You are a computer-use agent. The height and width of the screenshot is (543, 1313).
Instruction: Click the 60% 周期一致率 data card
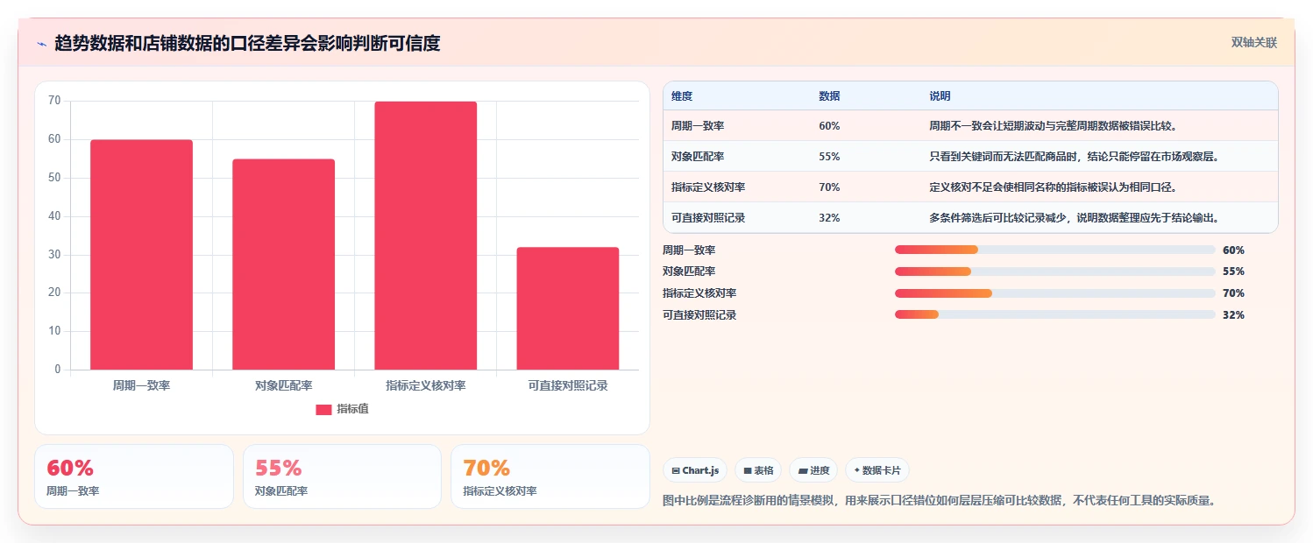click(134, 476)
